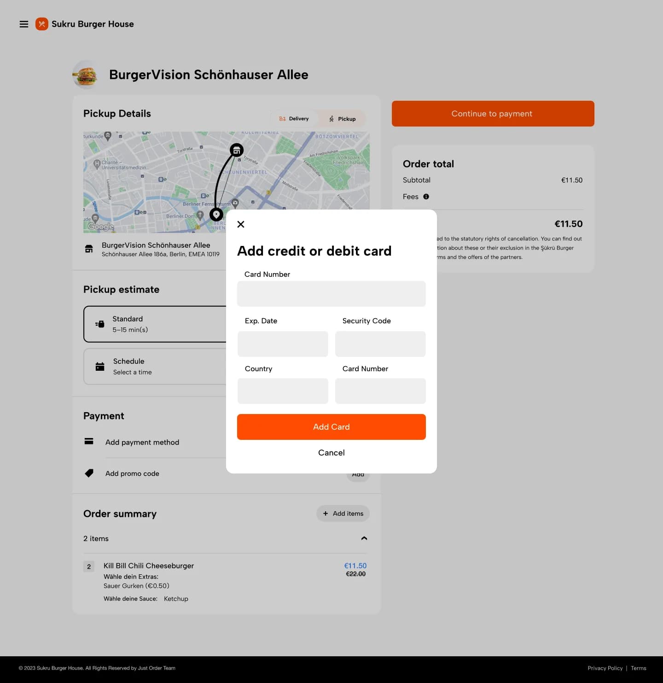Click the Volkspark Friedrichshain map label
The height and width of the screenshot is (683, 663).
(349, 160)
